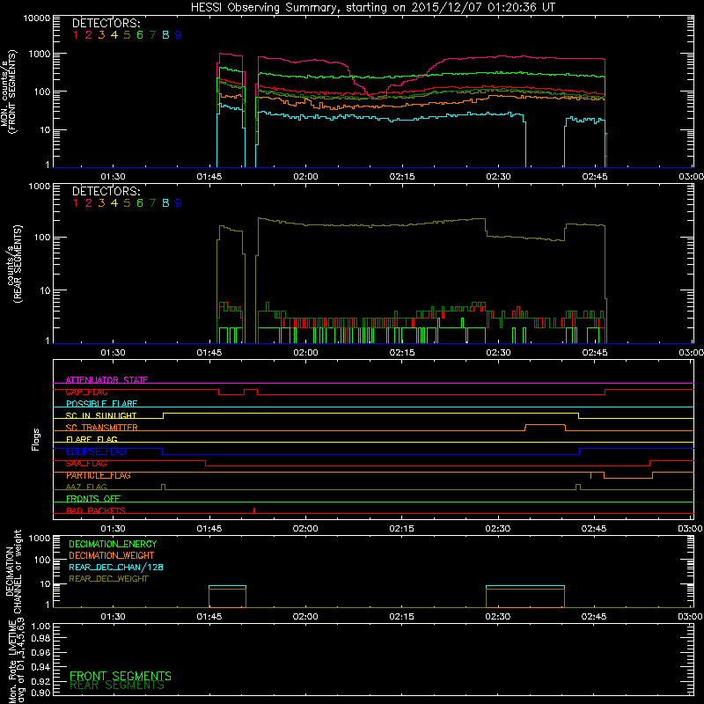The image size is (704, 704).
Task: Click the ATTENUATOR_STATE flag label
Action: [106, 380]
